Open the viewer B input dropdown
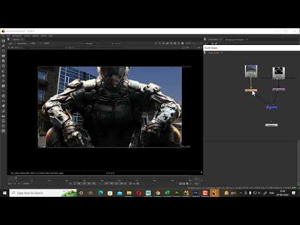300x225 pixels. coord(117,43)
